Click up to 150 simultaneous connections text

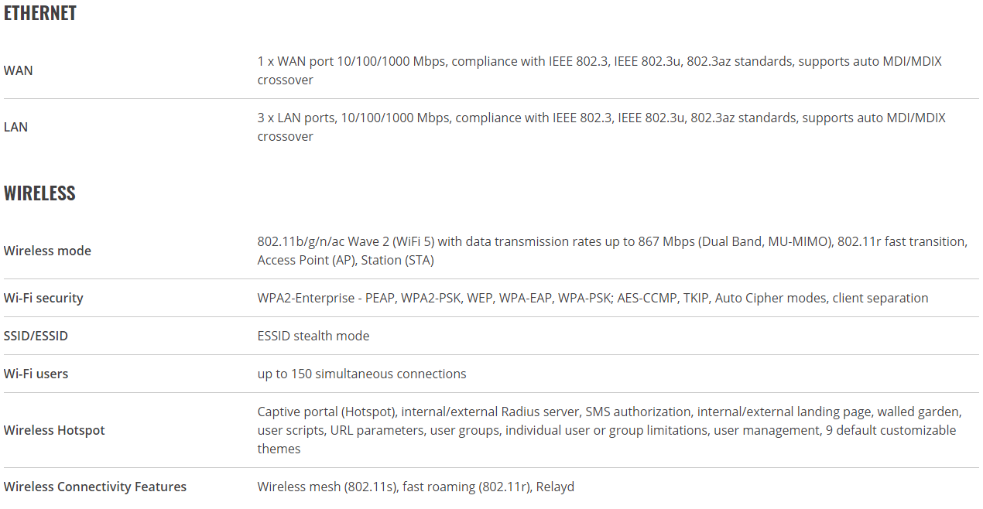[361, 374]
